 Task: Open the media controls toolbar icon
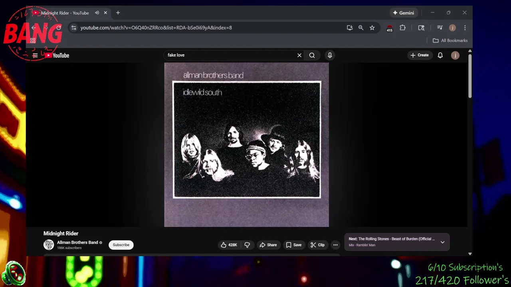point(440,28)
